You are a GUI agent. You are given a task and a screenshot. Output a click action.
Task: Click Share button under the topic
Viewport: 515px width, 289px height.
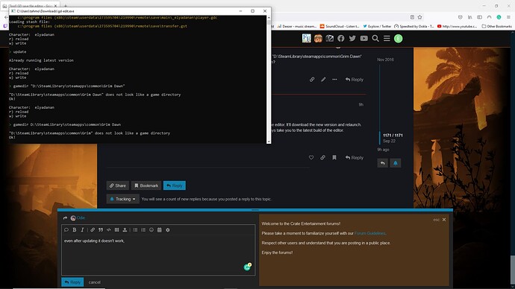118,185
